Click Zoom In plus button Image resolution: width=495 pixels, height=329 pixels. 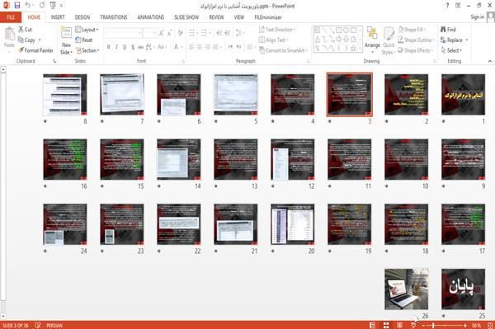(465, 325)
